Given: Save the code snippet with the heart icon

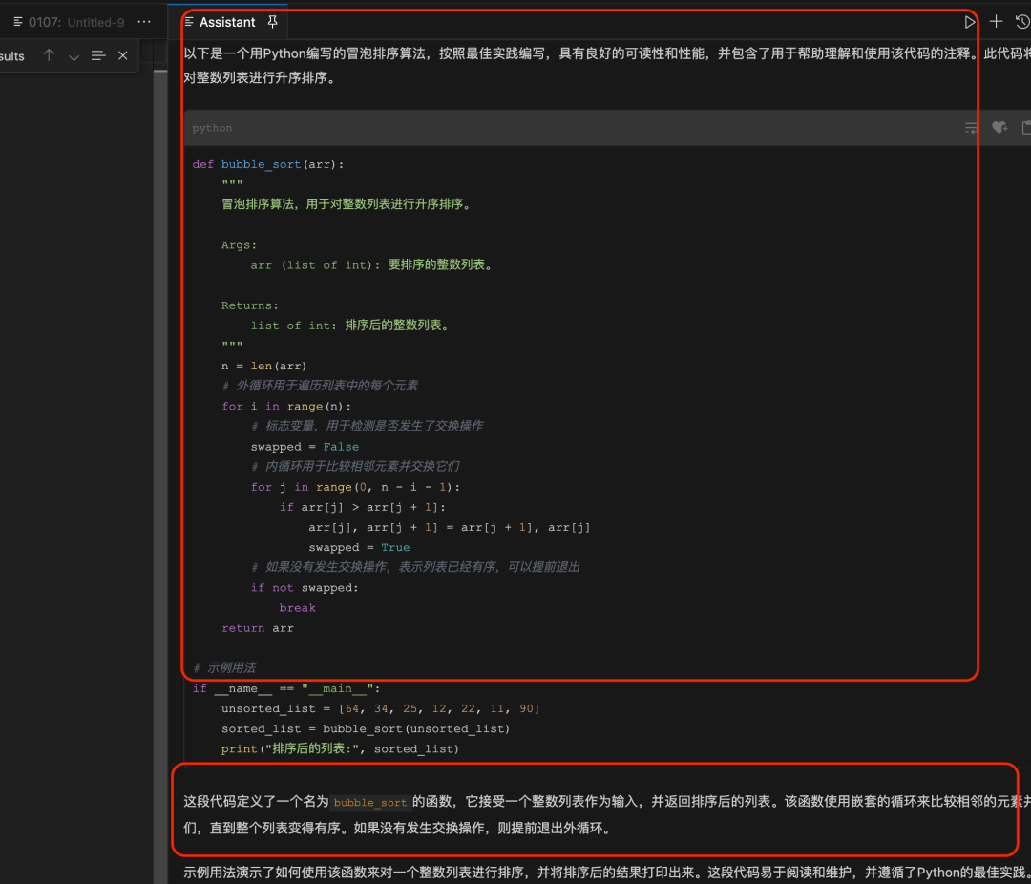Looking at the screenshot, I should [x=999, y=128].
